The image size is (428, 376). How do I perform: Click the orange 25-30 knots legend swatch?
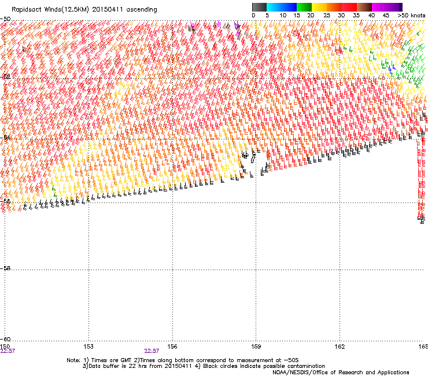[x=334, y=7]
